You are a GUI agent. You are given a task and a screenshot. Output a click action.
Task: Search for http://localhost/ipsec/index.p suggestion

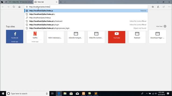coord(86,18)
